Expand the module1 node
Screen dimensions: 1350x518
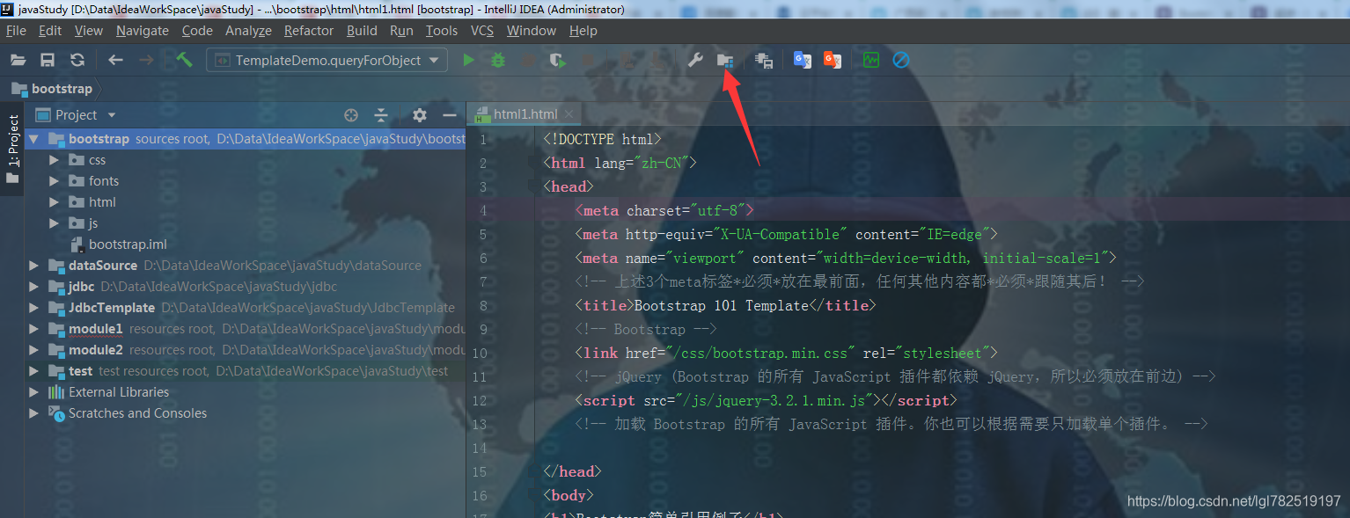33,329
